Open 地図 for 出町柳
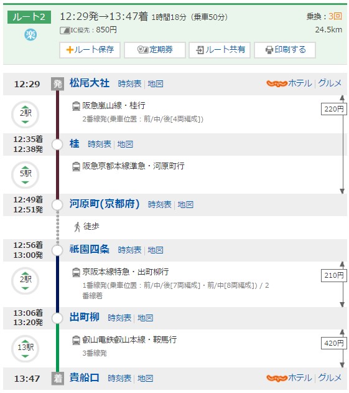This screenshot has height=393, width=349. [145, 318]
